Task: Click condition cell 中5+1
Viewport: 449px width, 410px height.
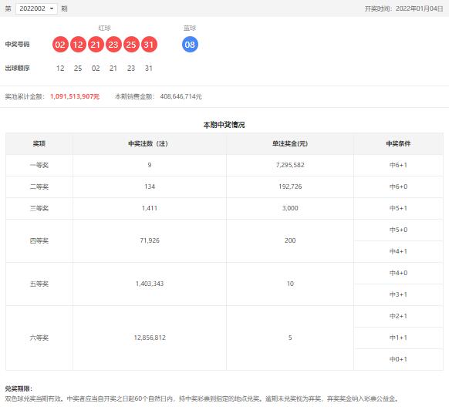Action: coord(398,208)
